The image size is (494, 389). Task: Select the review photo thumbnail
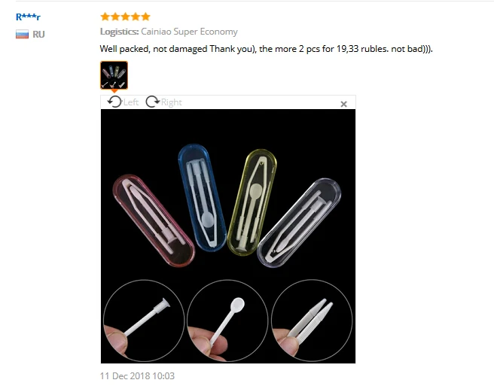click(x=114, y=75)
